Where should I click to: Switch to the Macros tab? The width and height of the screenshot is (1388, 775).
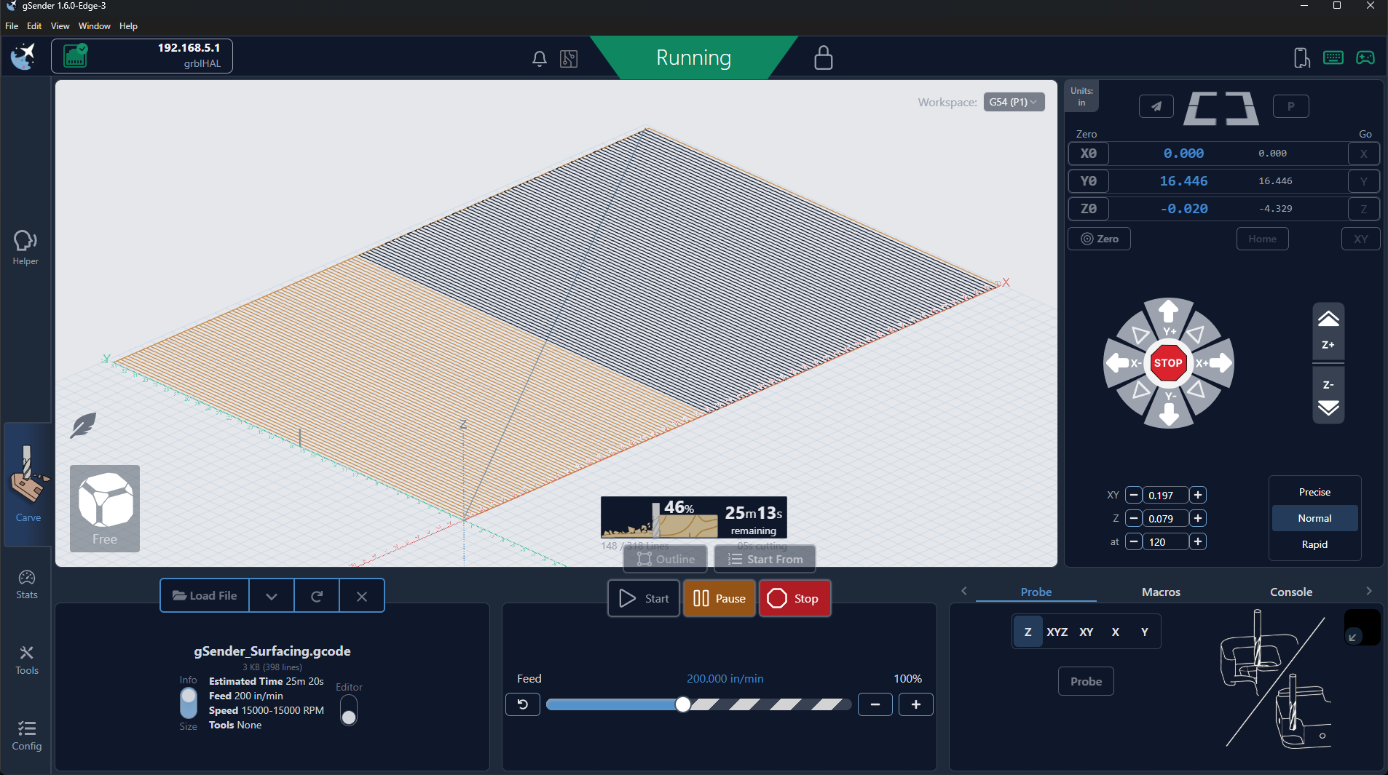pyautogui.click(x=1161, y=592)
